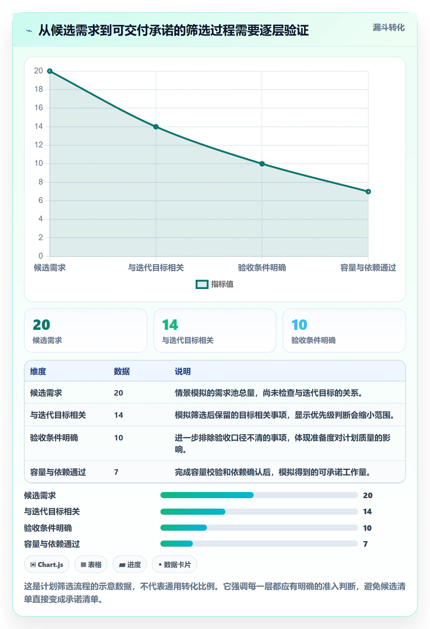Click the table data value 14
430x629 pixels.
tap(119, 415)
